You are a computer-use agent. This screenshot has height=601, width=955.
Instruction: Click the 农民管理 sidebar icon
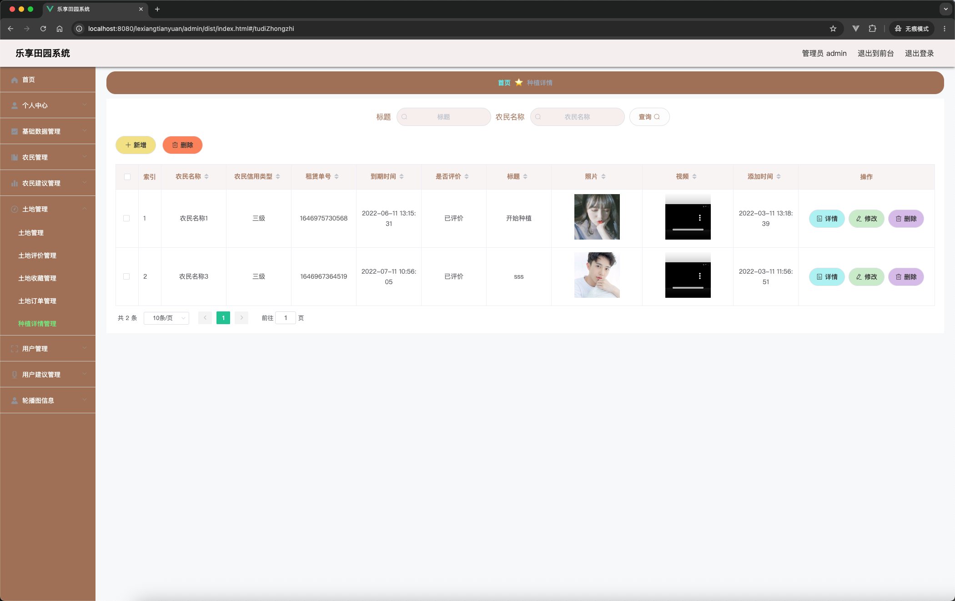coord(15,157)
